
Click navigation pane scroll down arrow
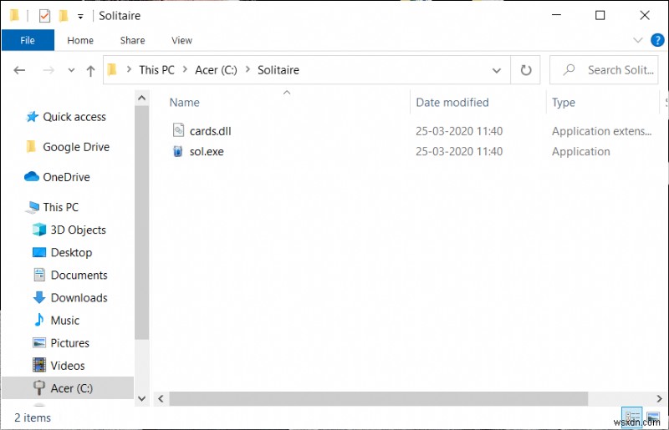coord(141,399)
